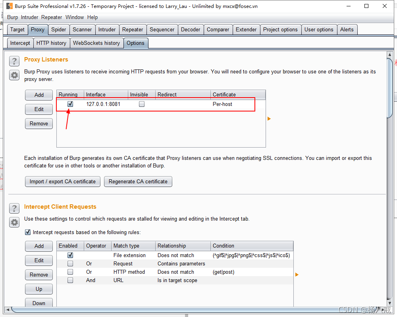Image resolution: width=397 pixels, height=317 pixels.
Task: Switch to the Alerts tab
Action: tap(347, 30)
